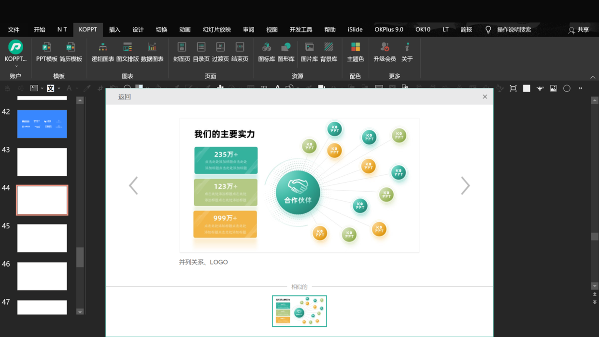This screenshot has height=337, width=599.
Task: Switch to the iSlide tab
Action: click(355, 29)
